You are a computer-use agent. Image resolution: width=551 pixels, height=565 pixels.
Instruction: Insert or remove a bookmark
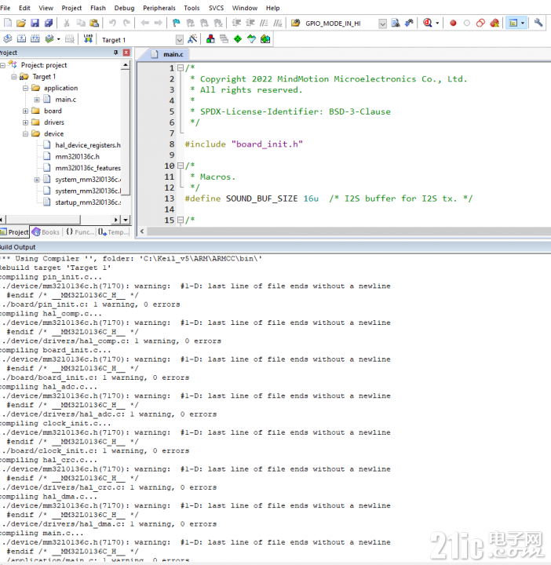click(x=177, y=23)
